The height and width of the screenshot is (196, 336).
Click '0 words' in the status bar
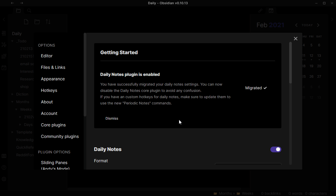click(x=295, y=193)
